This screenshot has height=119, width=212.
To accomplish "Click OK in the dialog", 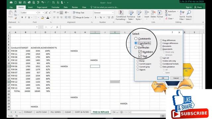I will tap(163, 78).
